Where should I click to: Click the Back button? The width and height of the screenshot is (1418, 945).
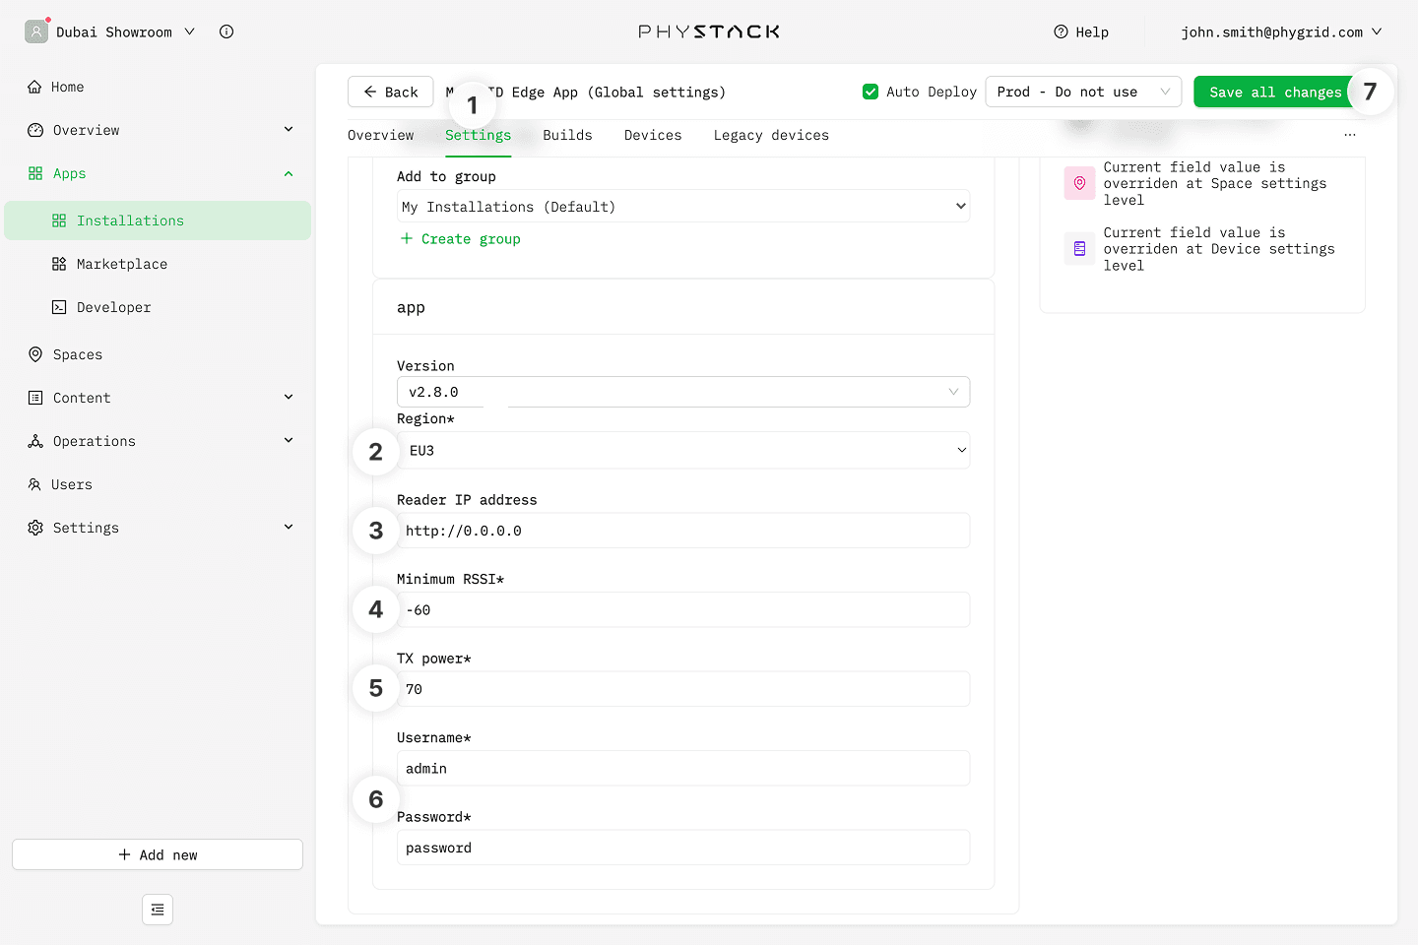[x=390, y=92]
